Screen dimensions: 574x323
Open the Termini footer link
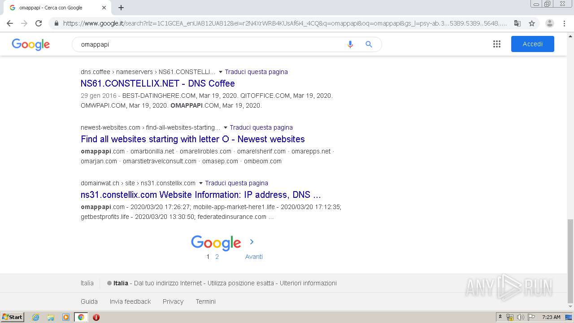205,301
